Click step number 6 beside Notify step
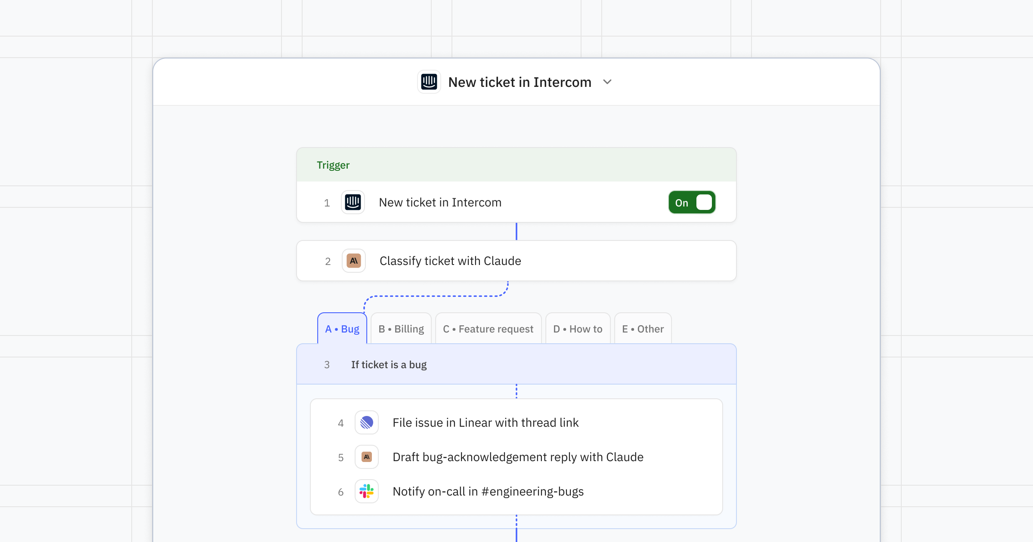Viewport: 1033px width, 542px height. point(341,492)
